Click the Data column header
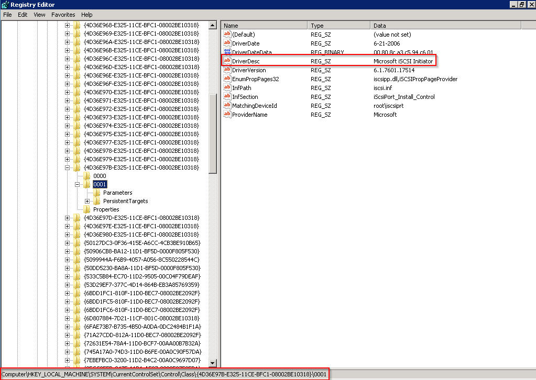 tap(445, 26)
